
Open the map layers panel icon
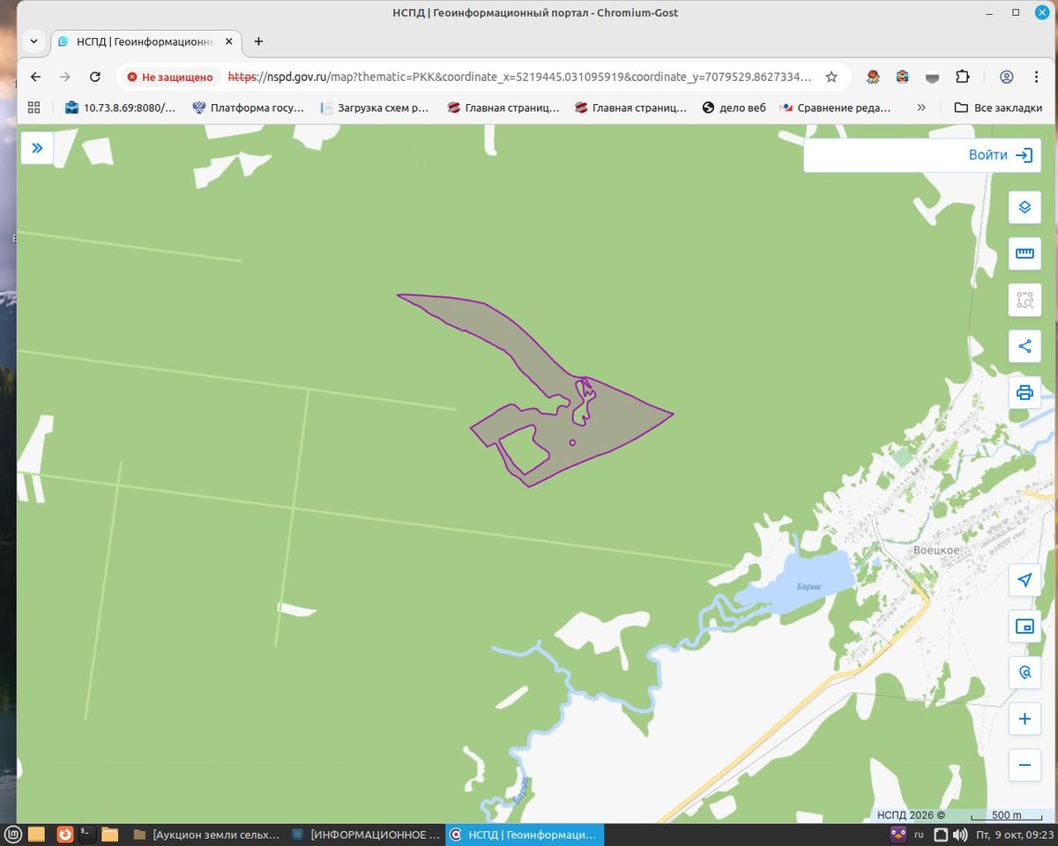pyautogui.click(x=1024, y=207)
